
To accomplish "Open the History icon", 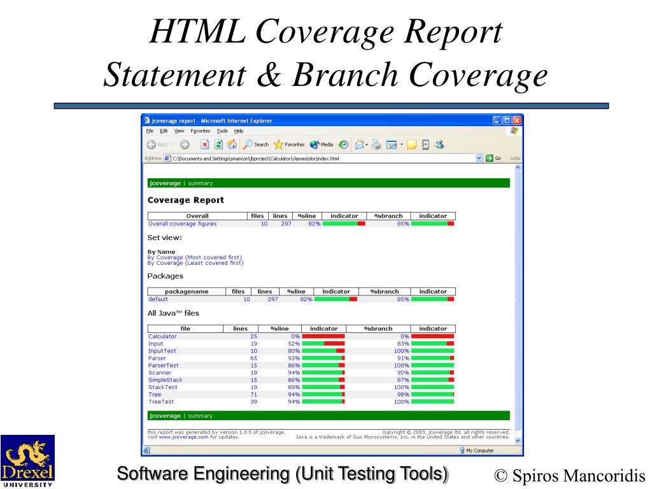I will 343,145.
